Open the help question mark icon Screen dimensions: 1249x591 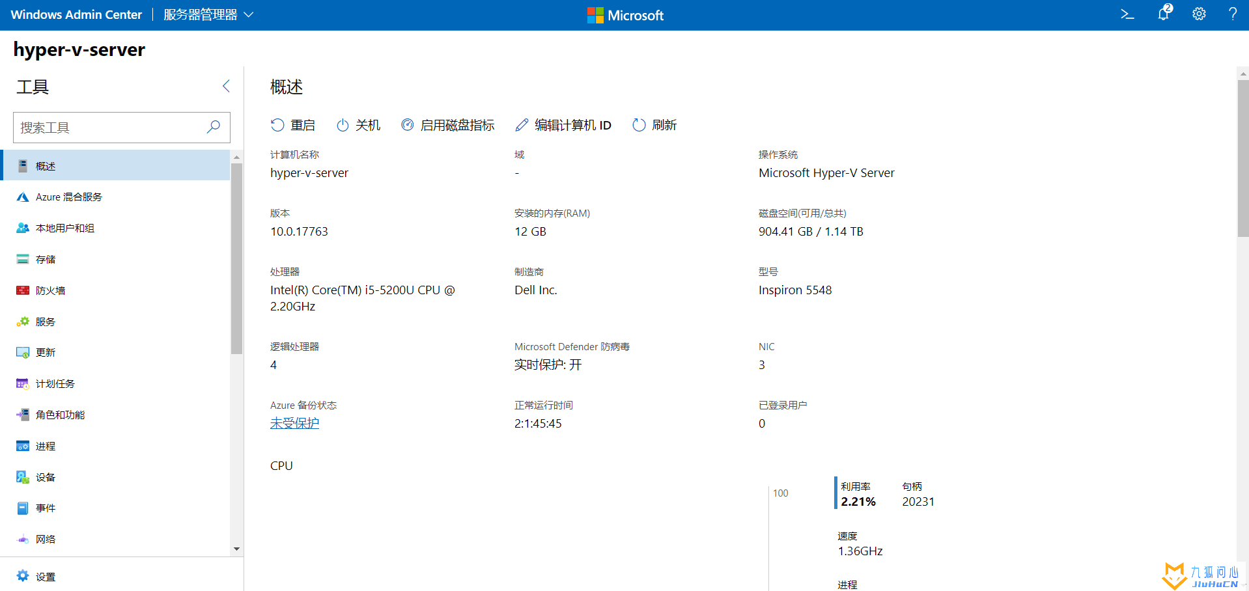point(1233,14)
